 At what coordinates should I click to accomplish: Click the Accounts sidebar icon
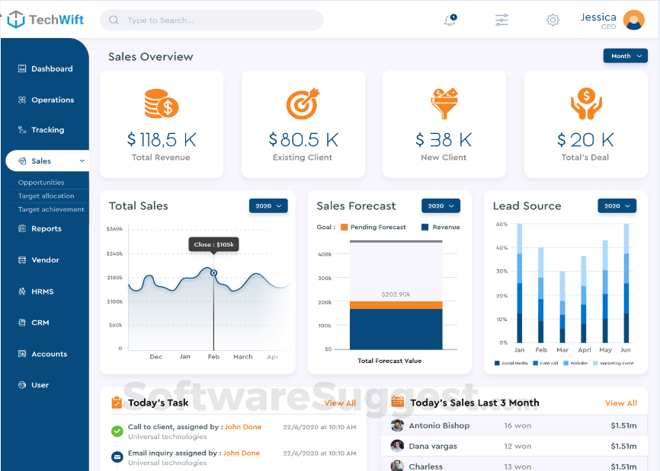tap(22, 354)
